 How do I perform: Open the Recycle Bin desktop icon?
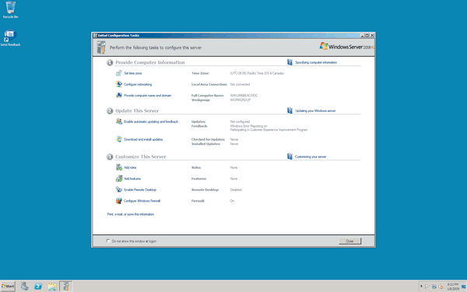click(x=10, y=9)
